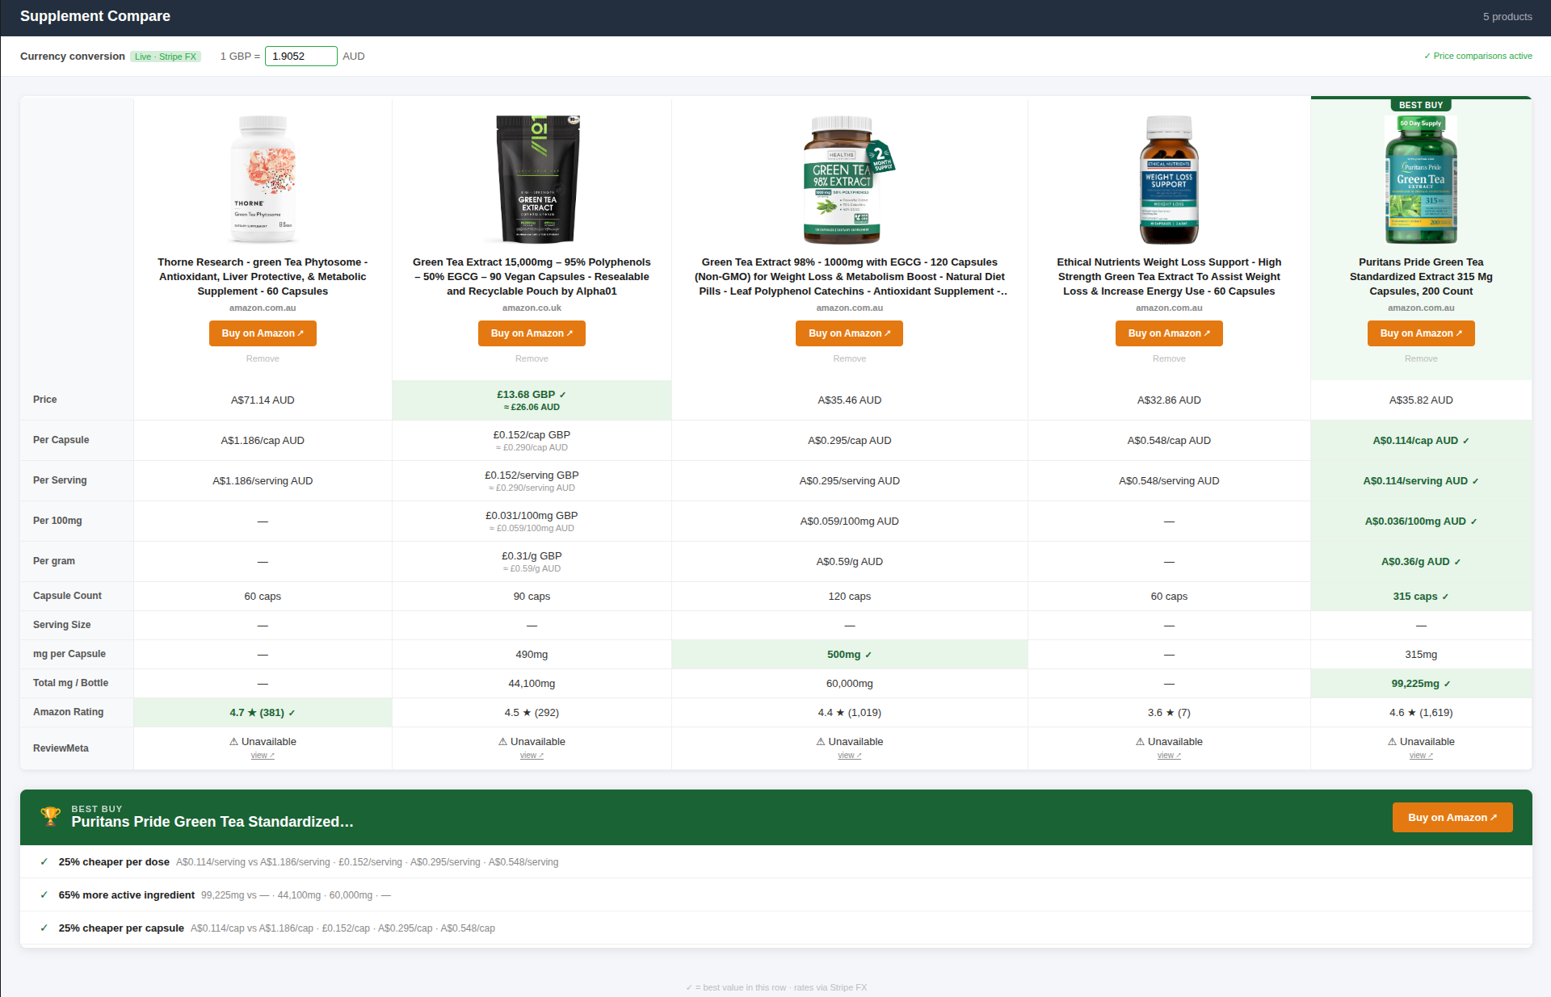The width and height of the screenshot is (1551, 997).
Task: Open ReviewMeta view link for Ethical Nutrients
Action: pos(1169,756)
